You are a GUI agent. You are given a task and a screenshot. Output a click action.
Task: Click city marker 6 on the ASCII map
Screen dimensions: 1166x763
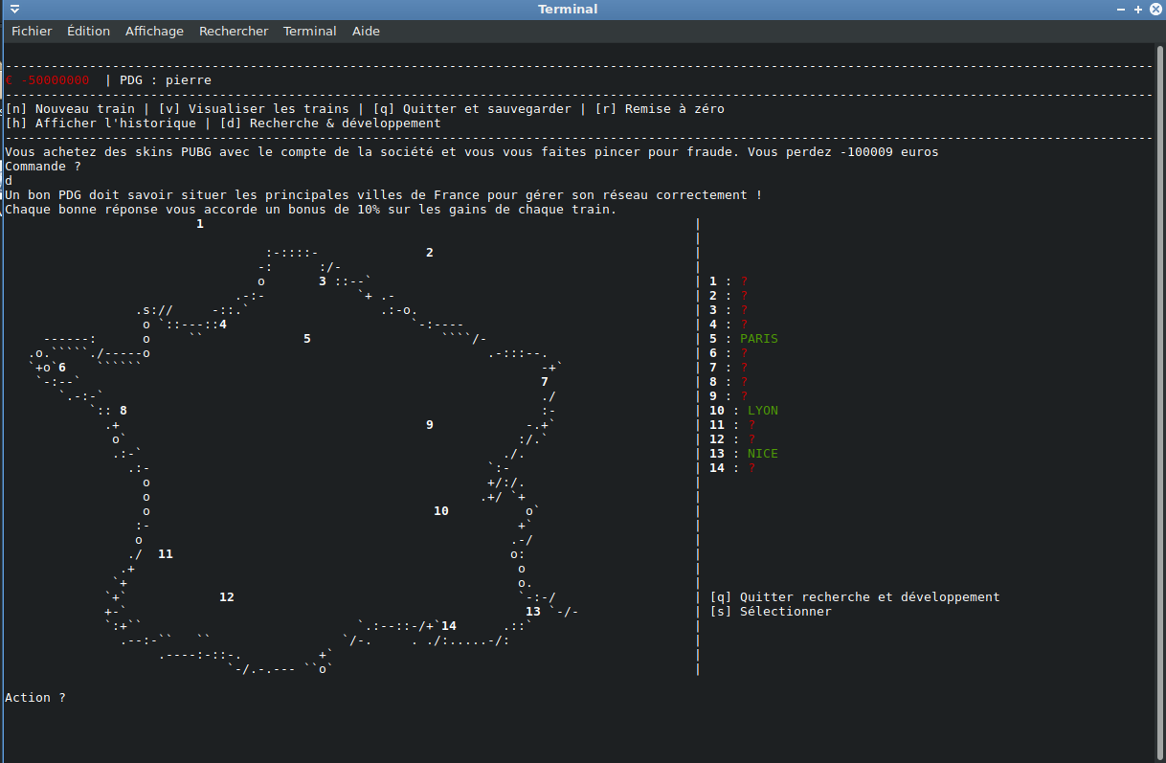click(x=62, y=368)
